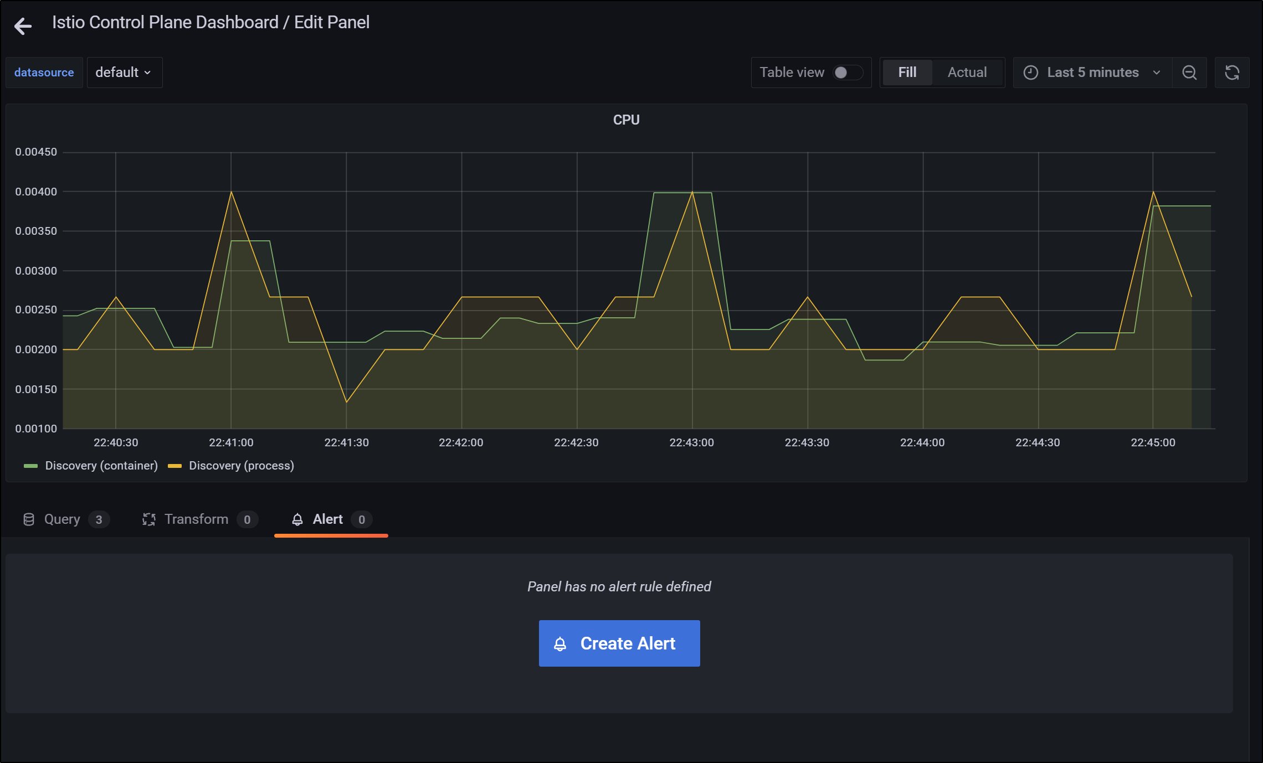Image resolution: width=1263 pixels, height=763 pixels.
Task: Click the Query tab count badge 3
Action: [99, 519]
